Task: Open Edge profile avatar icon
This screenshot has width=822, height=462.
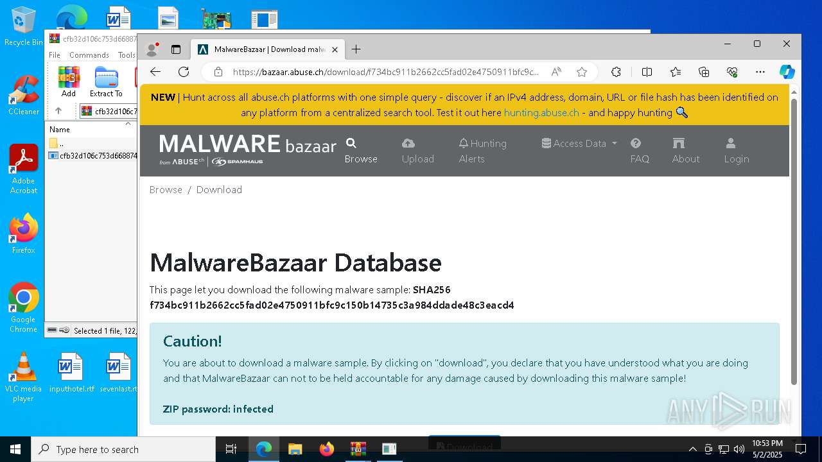Action: click(152, 49)
